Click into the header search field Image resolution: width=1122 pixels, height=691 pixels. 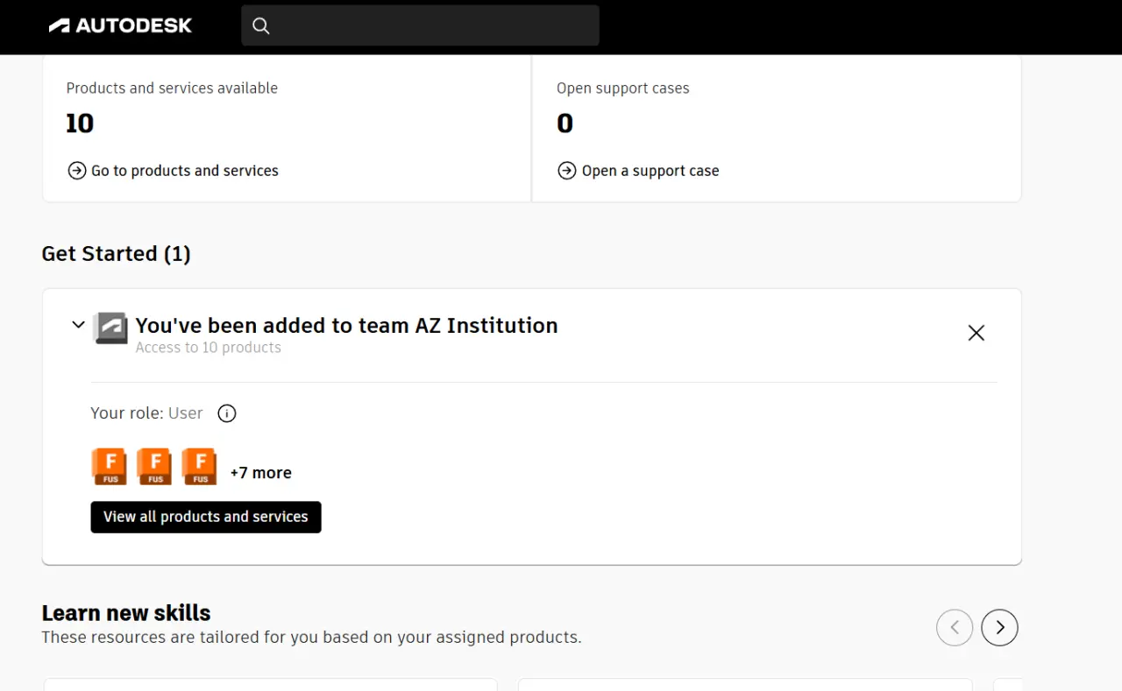[420, 25]
